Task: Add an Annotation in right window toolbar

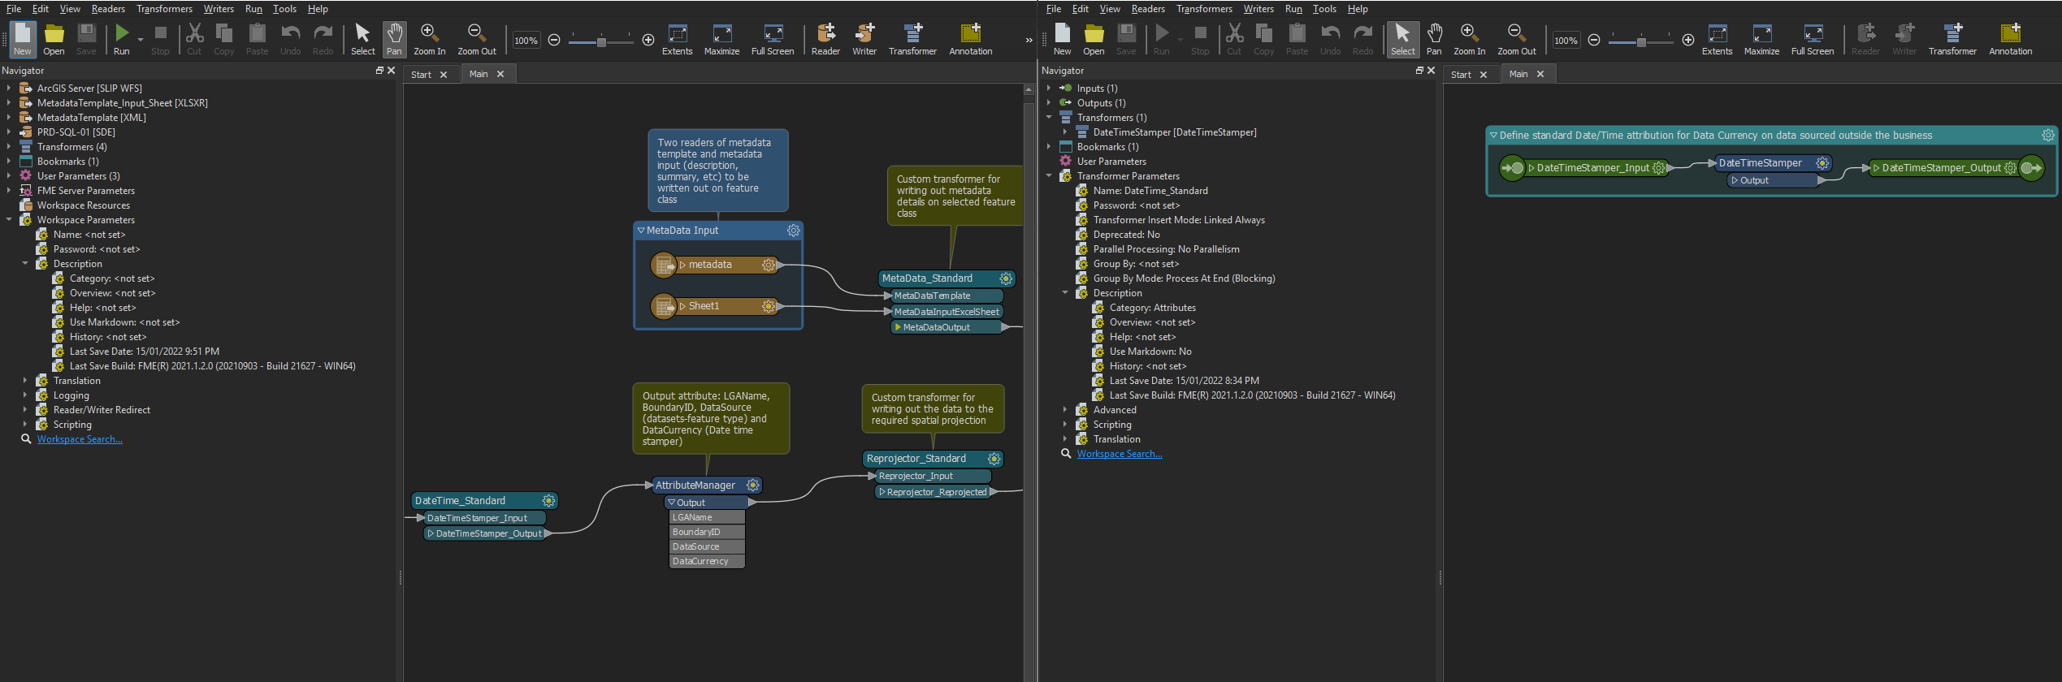Action: [x=2011, y=39]
